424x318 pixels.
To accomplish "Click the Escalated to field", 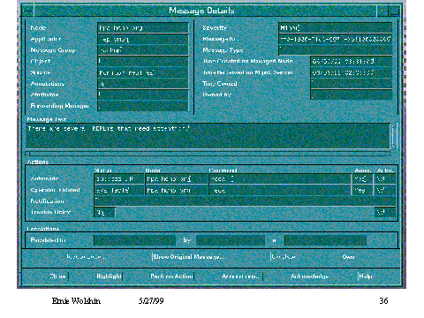I will [134, 240].
